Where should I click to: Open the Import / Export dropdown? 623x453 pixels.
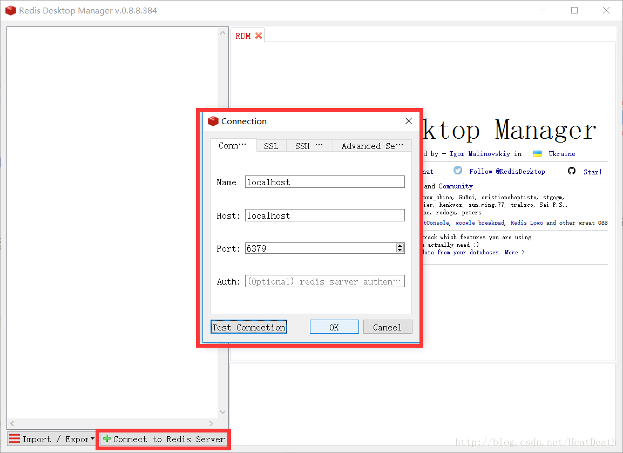click(92, 439)
